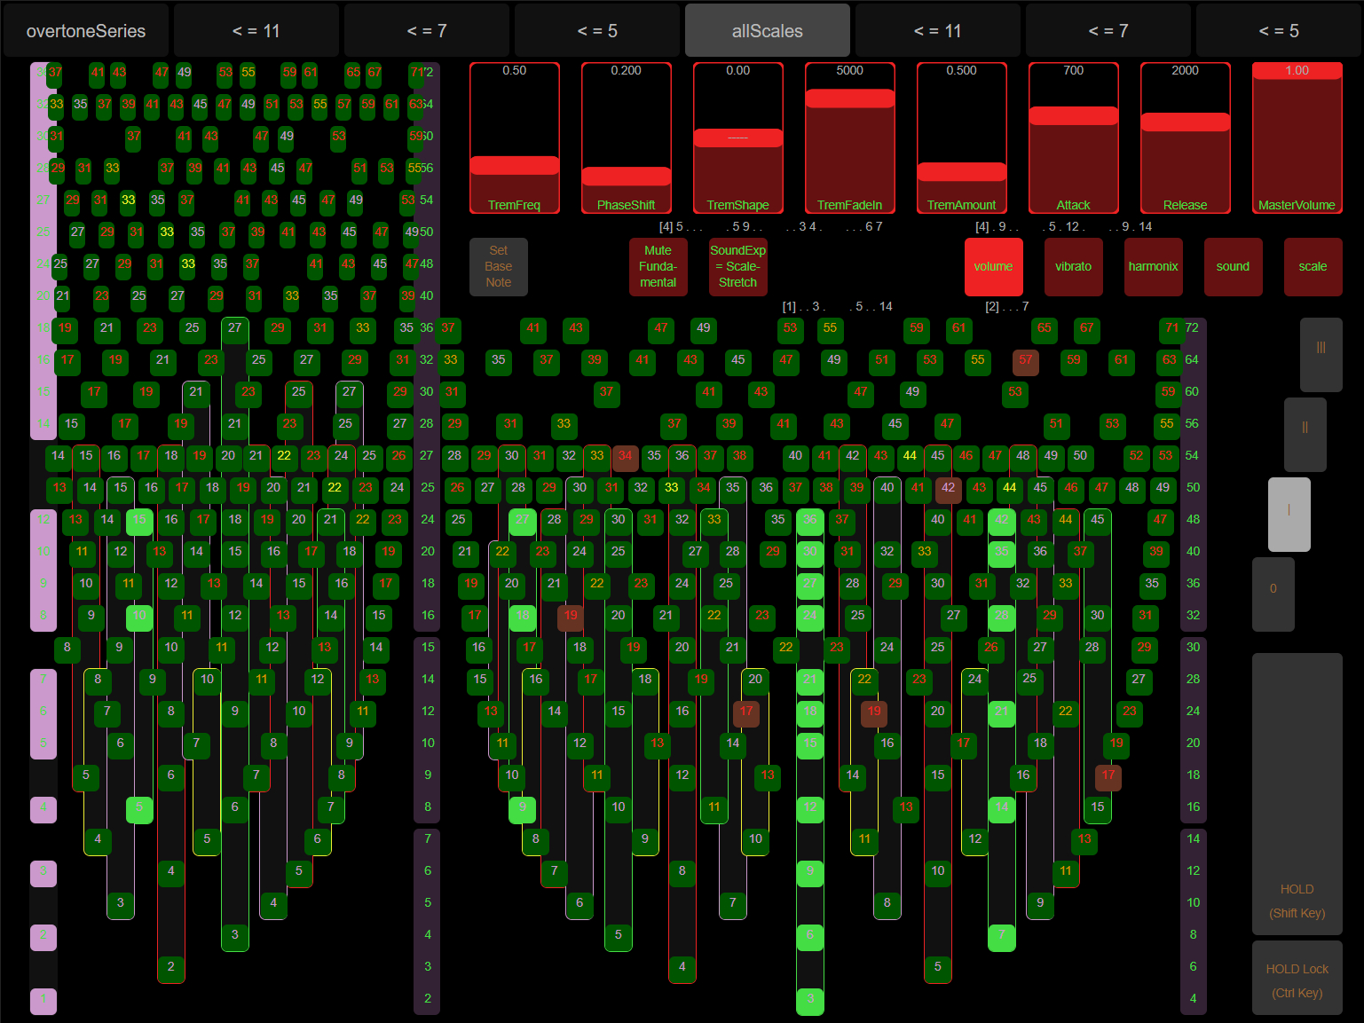Image resolution: width=1364 pixels, height=1023 pixels.
Task: Select the <= 11 tab right of allScales
Action: (938, 31)
